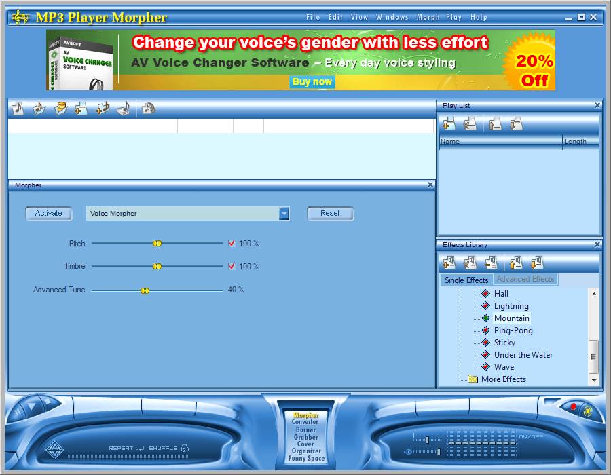
Task: Open the View menu
Action: pos(359,17)
